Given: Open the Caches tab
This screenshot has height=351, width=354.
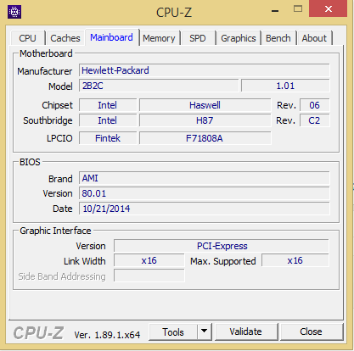Looking at the screenshot, I should [x=65, y=38].
